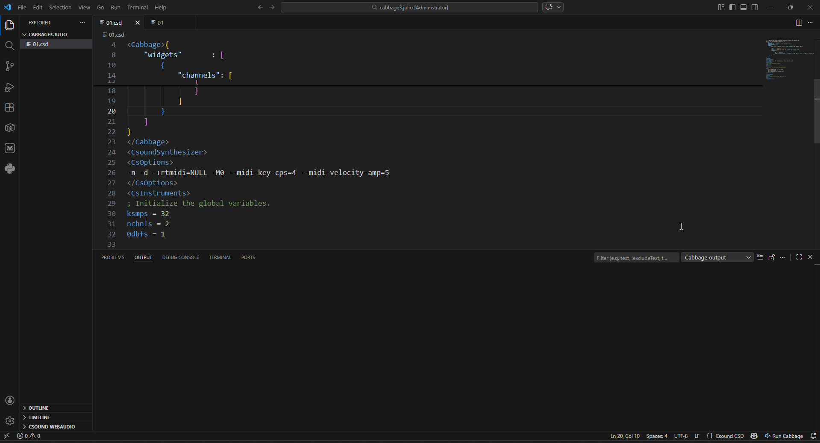This screenshot has height=443, width=820.
Task: Open Source Control view
Action: point(9,66)
